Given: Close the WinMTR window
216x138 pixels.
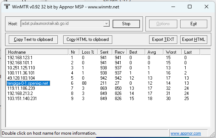Looking at the screenshot, I should (206, 7).
